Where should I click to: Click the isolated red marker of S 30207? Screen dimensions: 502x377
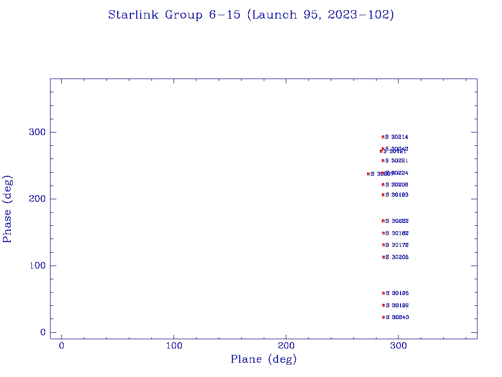pyautogui.click(x=369, y=174)
